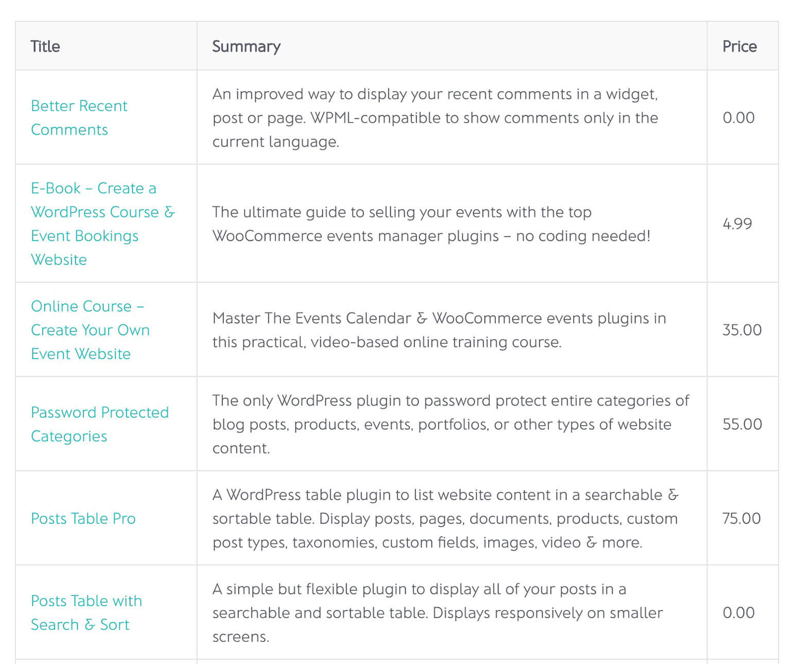The height and width of the screenshot is (664, 793).
Task: Click the E-Book summary about selling events
Action: point(431,224)
